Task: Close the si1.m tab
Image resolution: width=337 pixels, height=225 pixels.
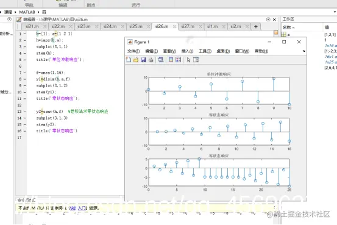Action: (x=224, y=26)
